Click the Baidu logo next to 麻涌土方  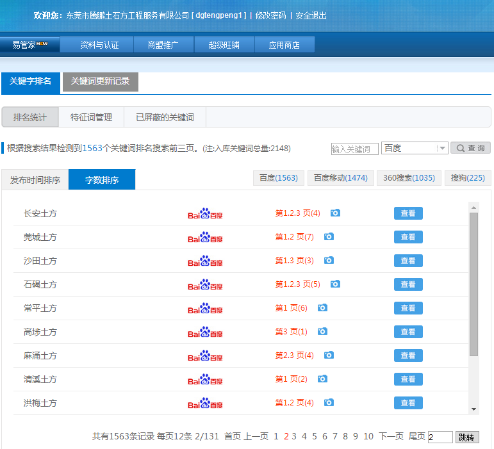tap(205, 355)
